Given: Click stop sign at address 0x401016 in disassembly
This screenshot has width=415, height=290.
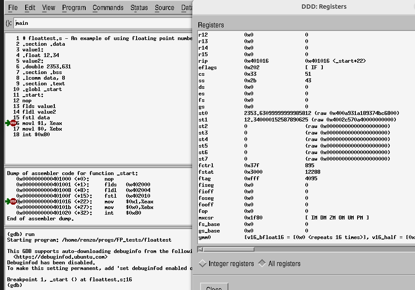Looking at the screenshot, I should click(13, 202).
